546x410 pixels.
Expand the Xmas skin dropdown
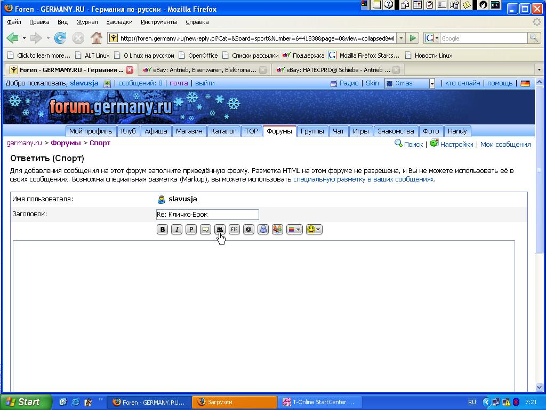tap(432, 84)
